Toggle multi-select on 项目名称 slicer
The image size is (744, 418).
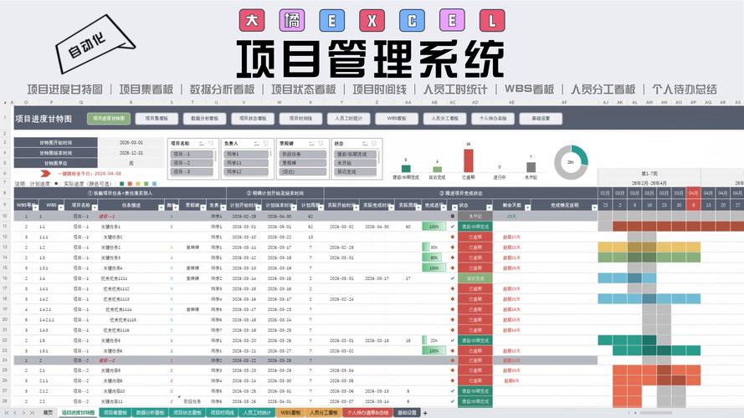[x=202, y=143]
